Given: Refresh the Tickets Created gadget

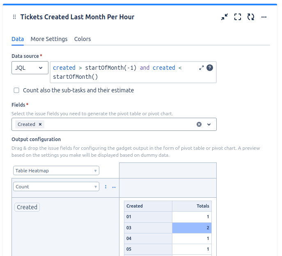Looking at the screenshot, I should click(251, 17).
